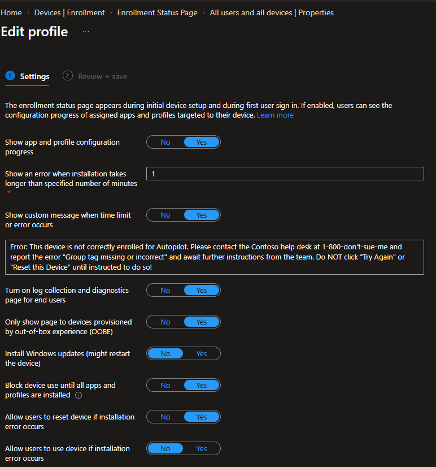The height and width of the screenshot is (467, 436).
Task: Open the Review + save tab
Action: (102, 76)
